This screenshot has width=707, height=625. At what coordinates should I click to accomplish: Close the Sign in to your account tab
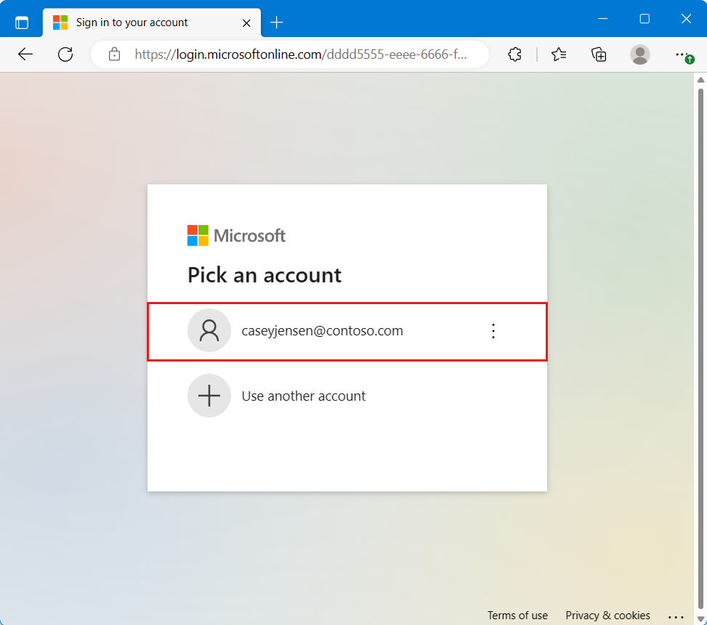[246, 23]
